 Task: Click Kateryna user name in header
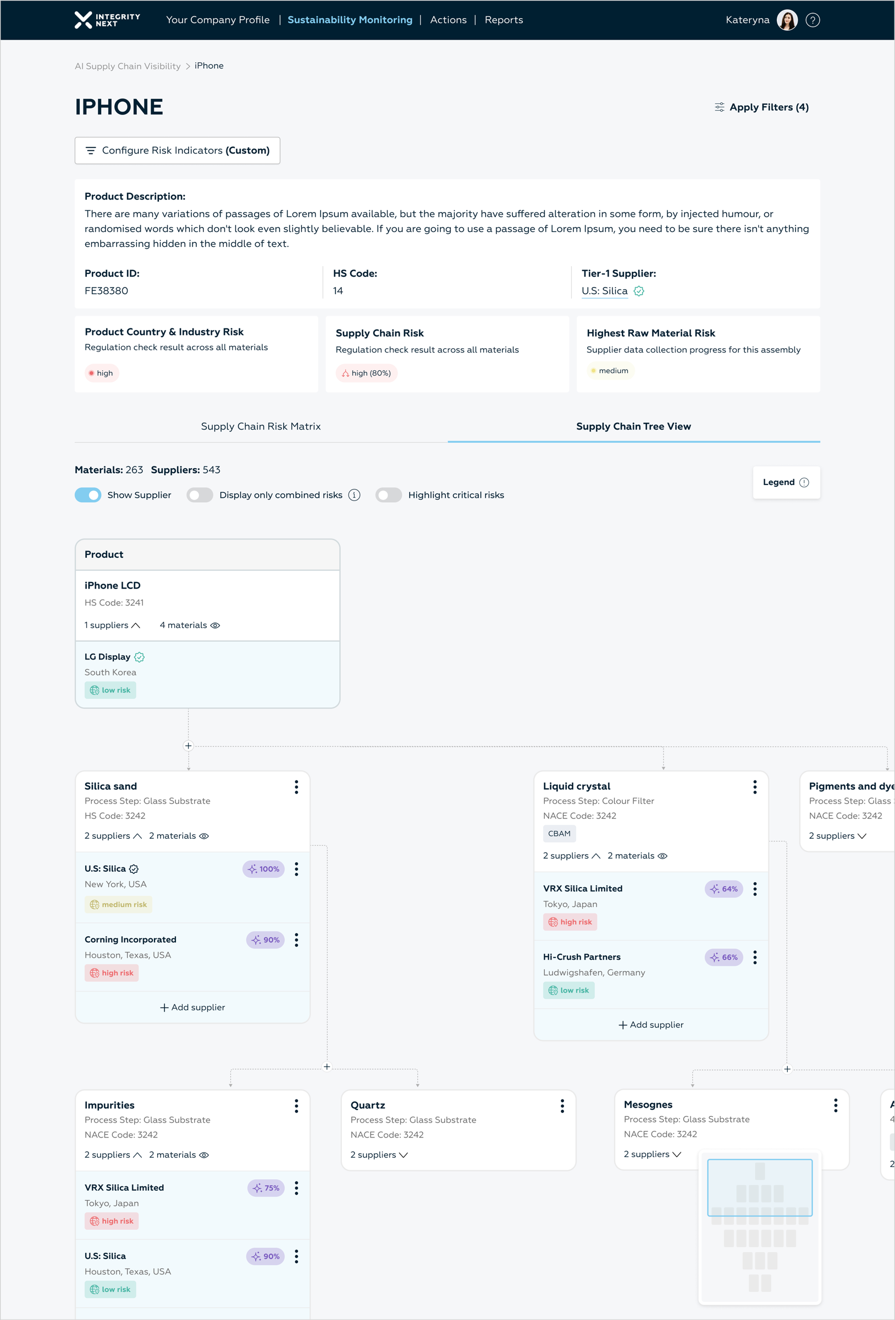[x=747, y=20]
